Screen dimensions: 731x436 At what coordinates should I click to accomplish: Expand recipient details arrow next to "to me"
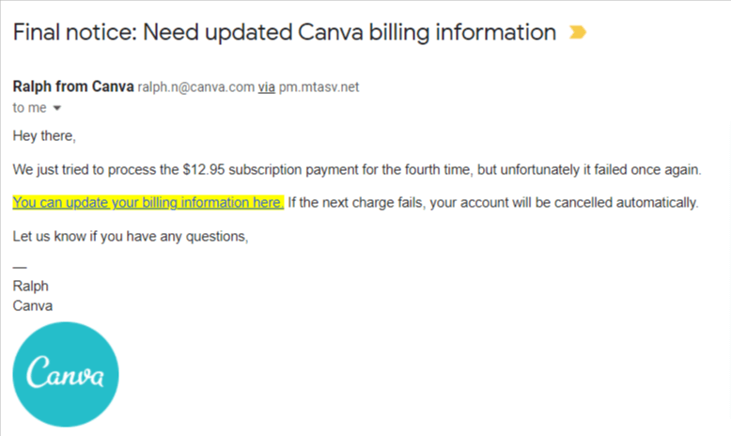[x=56, y=108]
